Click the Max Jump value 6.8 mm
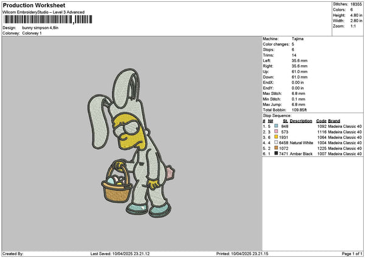 [x=298, y=105]
